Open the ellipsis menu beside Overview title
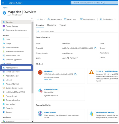 [x=40, y=12]
